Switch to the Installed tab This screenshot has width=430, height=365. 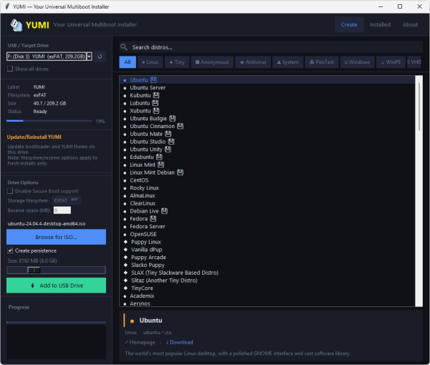pos(380,24)
